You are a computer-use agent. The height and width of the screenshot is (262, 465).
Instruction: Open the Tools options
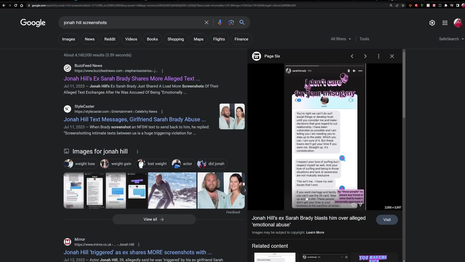(x=364, y=39)
